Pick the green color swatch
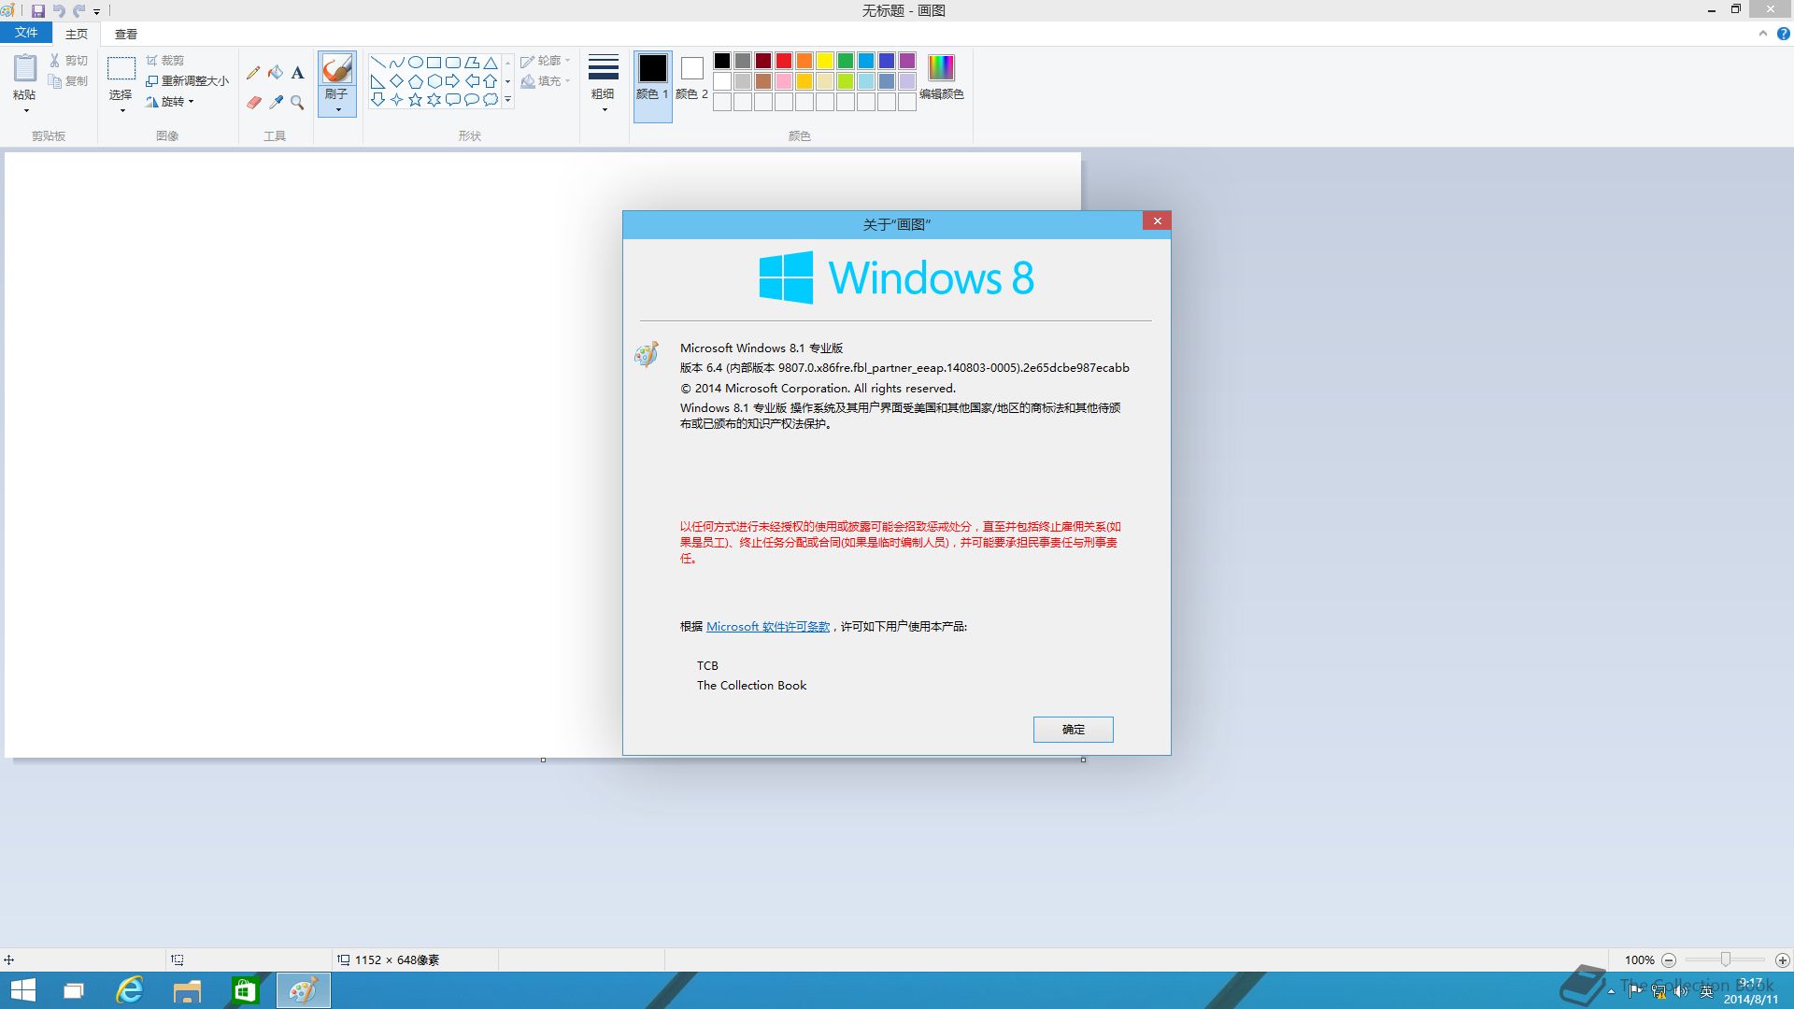1794x1009 pixels. tap(846, 61)
